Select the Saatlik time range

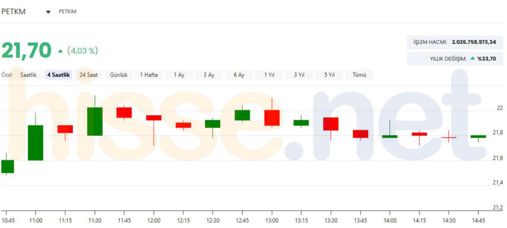tap(28, 75)
